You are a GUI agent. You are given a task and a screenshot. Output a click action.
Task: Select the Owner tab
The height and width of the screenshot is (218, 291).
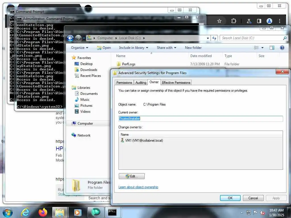coord(154,82)
